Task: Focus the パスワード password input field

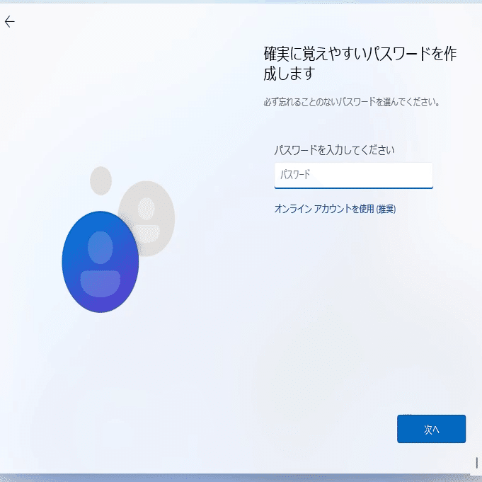Action: 353,176
